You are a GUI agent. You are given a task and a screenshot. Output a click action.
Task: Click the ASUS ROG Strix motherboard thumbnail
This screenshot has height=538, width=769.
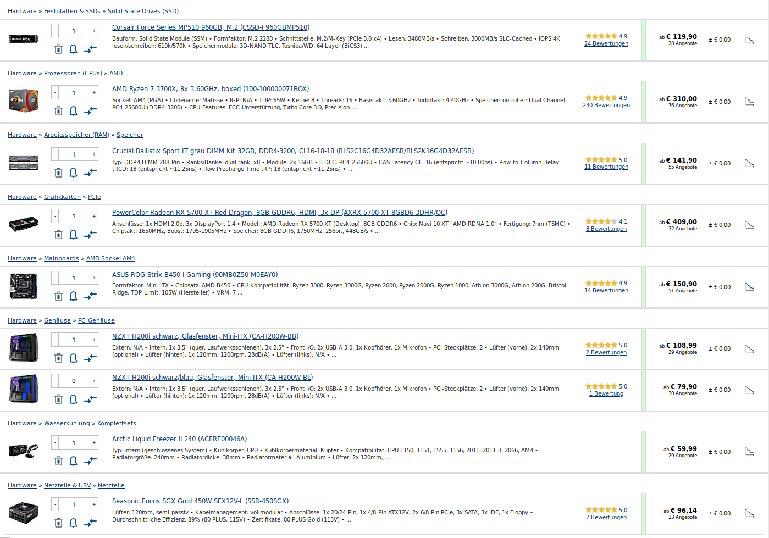[24, 286]
